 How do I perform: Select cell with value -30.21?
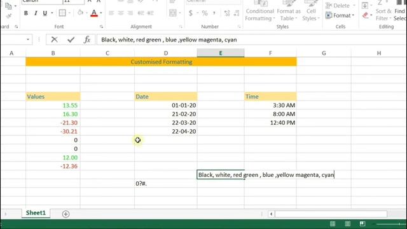click(x=53, y=132)
